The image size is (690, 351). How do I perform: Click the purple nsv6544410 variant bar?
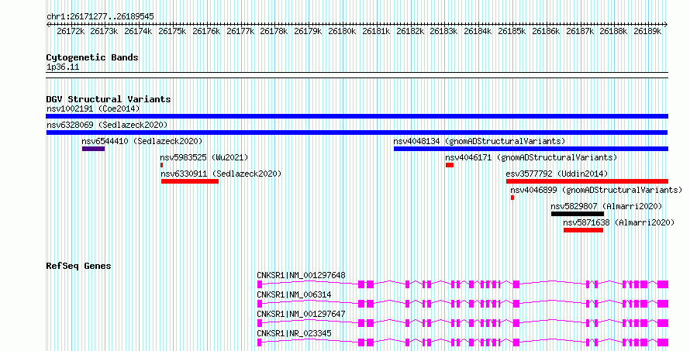(93, 149)
